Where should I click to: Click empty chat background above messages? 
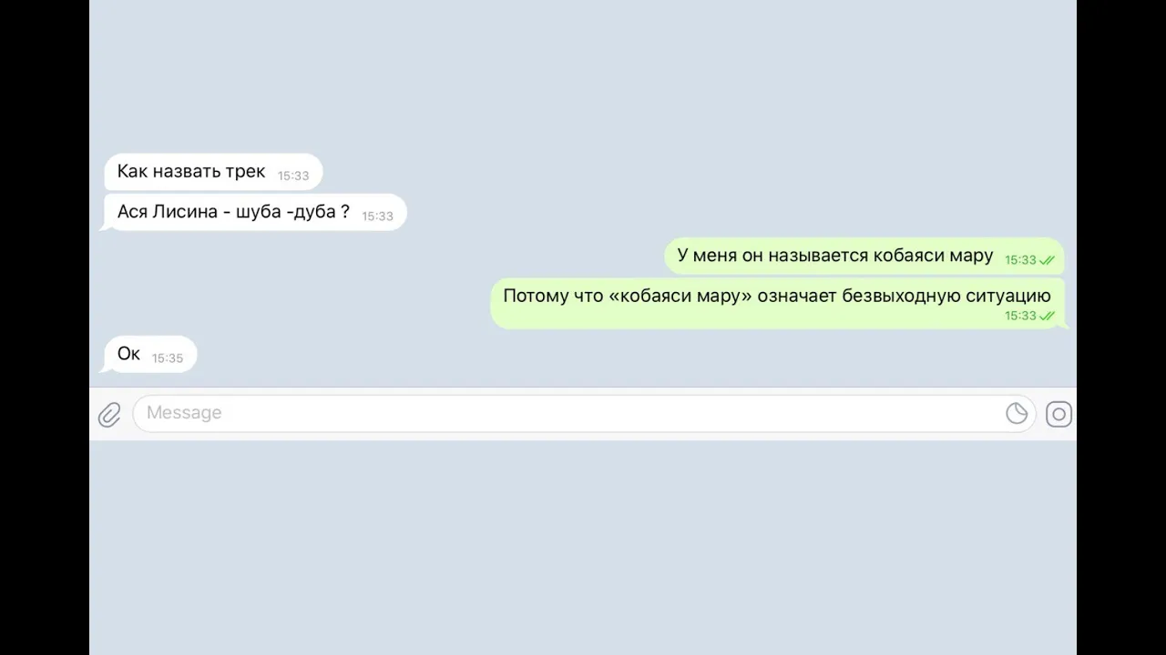coord(583,73)
